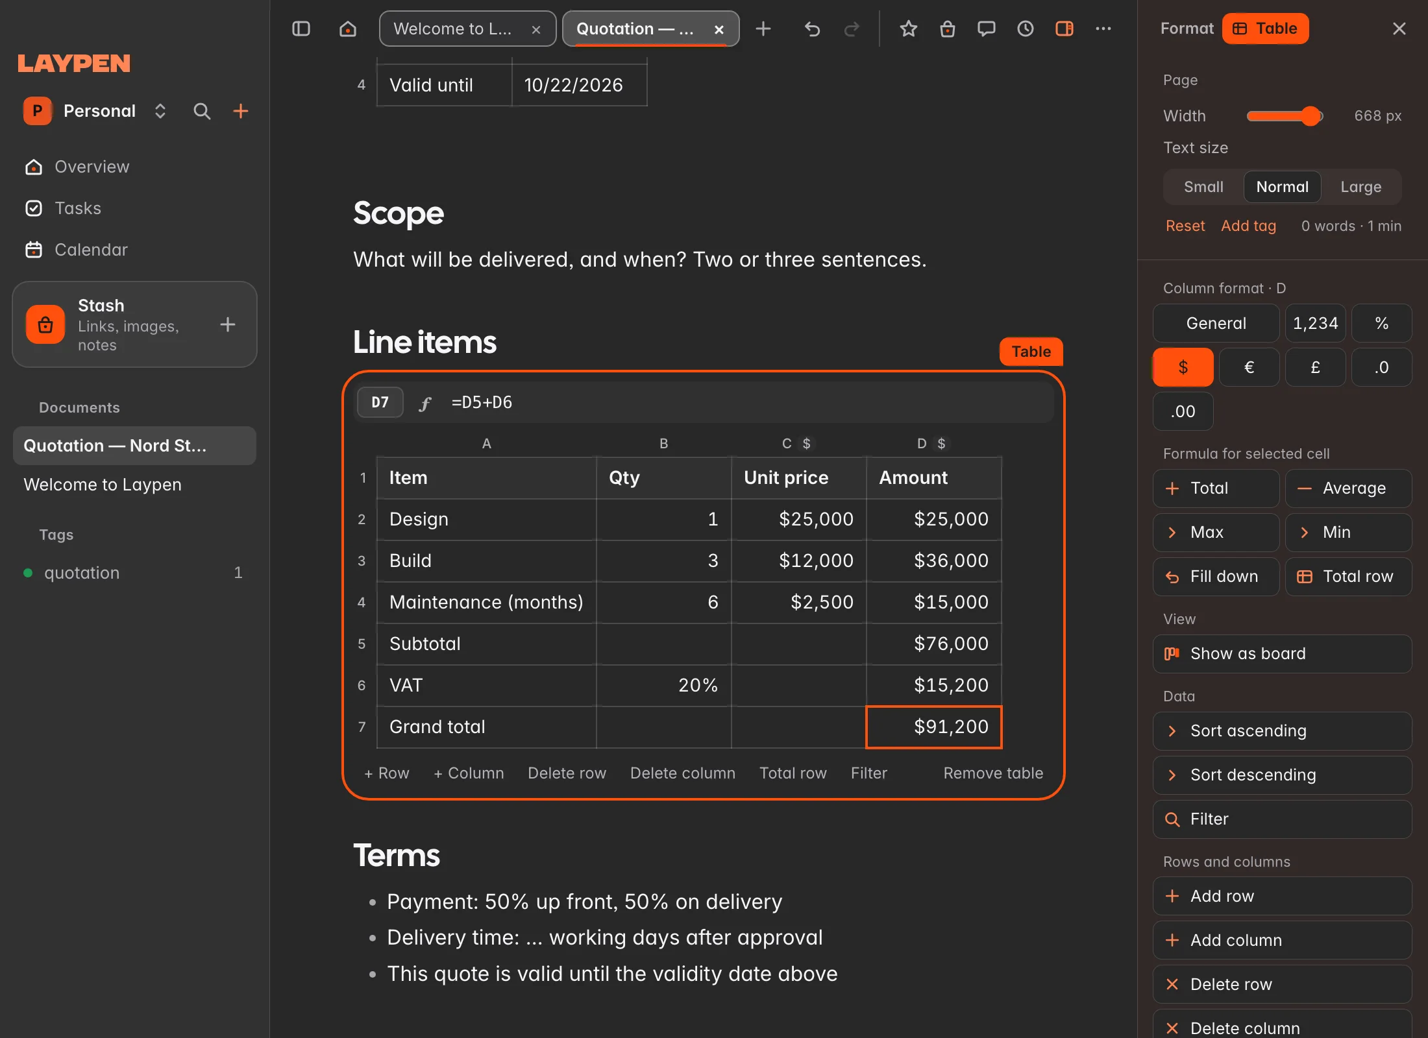Set column format to dollar currency
1428x1038 pixels.
click(1183, 367)
